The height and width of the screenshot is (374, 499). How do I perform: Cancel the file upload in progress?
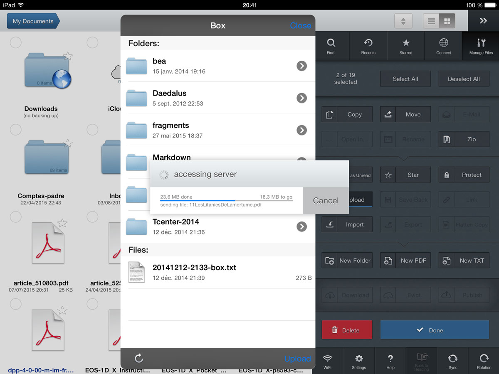[326, 201]
